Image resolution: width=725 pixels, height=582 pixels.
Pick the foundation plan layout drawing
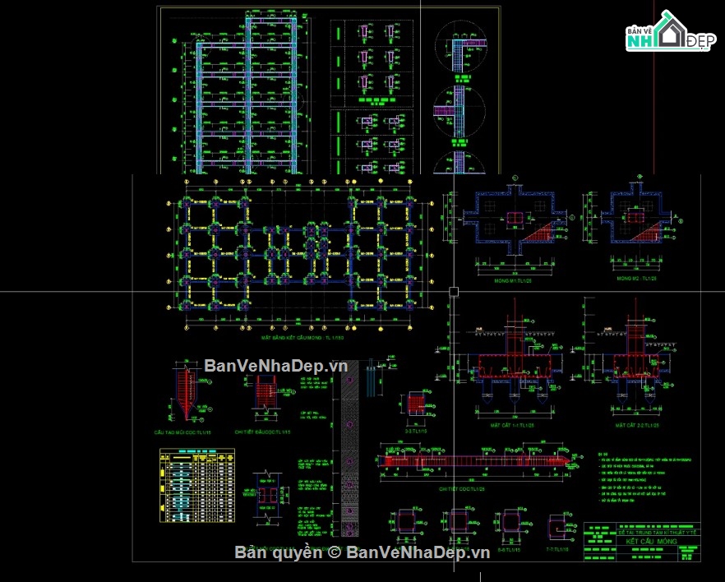point(301,256)
